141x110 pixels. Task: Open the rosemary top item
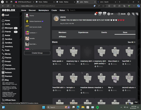[x=73, y=55]
